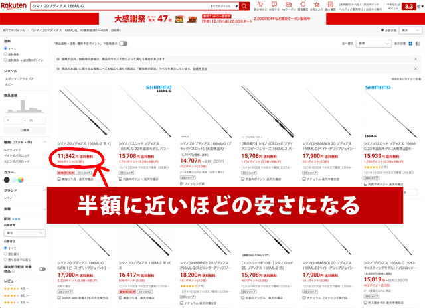
Task: Open the rod image above the 11,842円 price
Action: 84,110
